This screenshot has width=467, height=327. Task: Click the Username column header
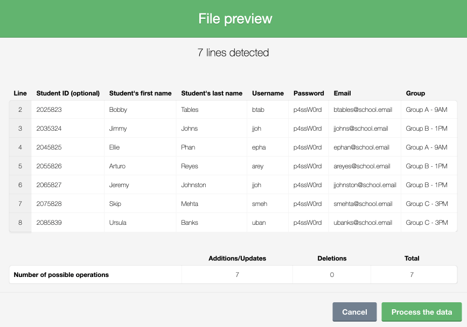point(268,93)
